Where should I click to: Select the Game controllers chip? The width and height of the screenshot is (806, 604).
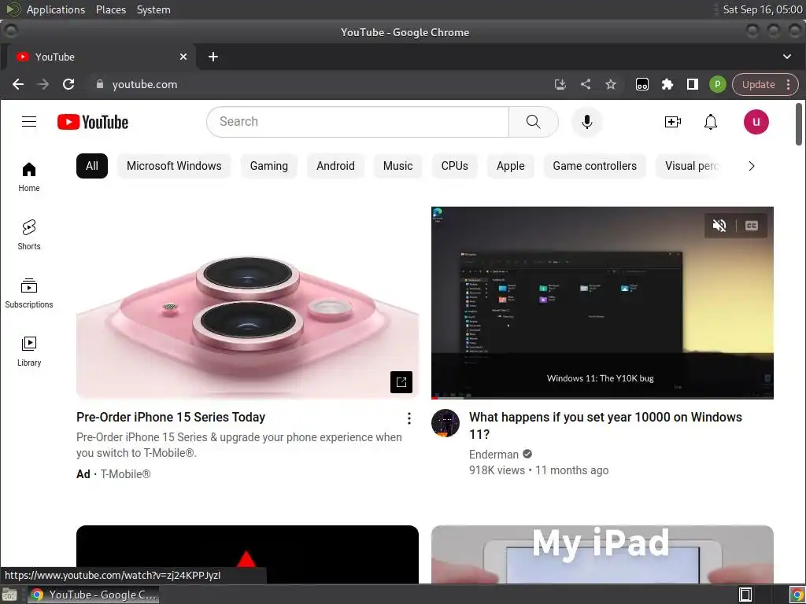(x=595, y=166)
